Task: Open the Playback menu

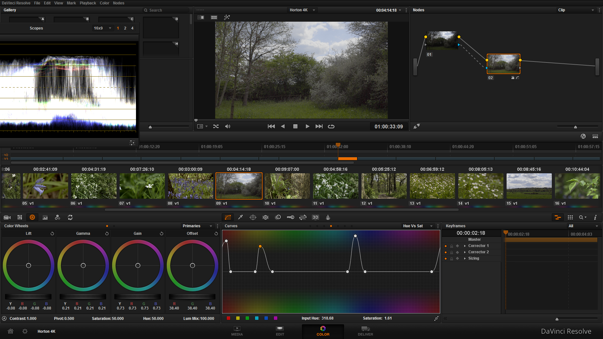Action: click(x=88, y=3)
